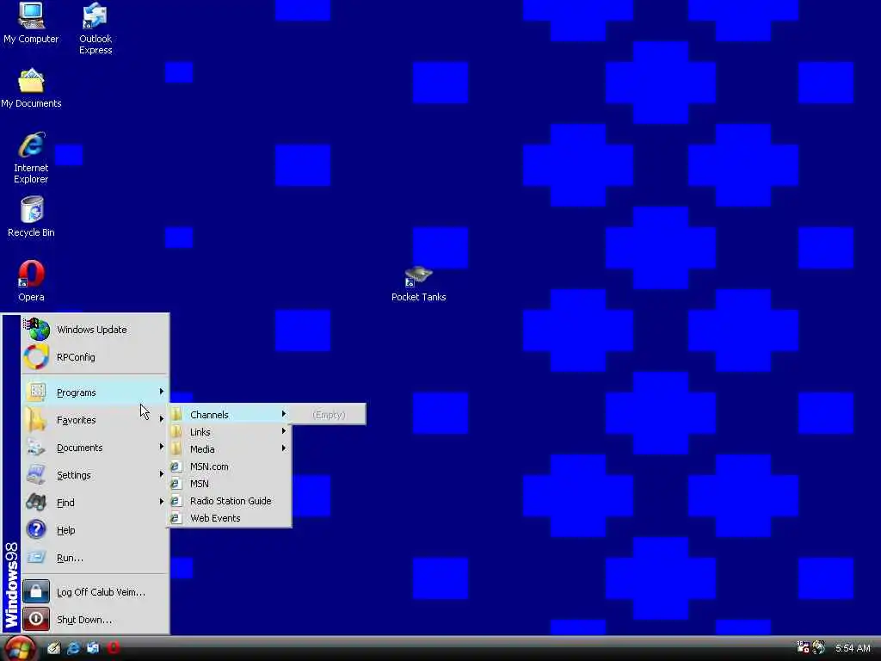Open the Find menu entry
The height and width of the screenshot is (661, 881).
tap(95, 503)
